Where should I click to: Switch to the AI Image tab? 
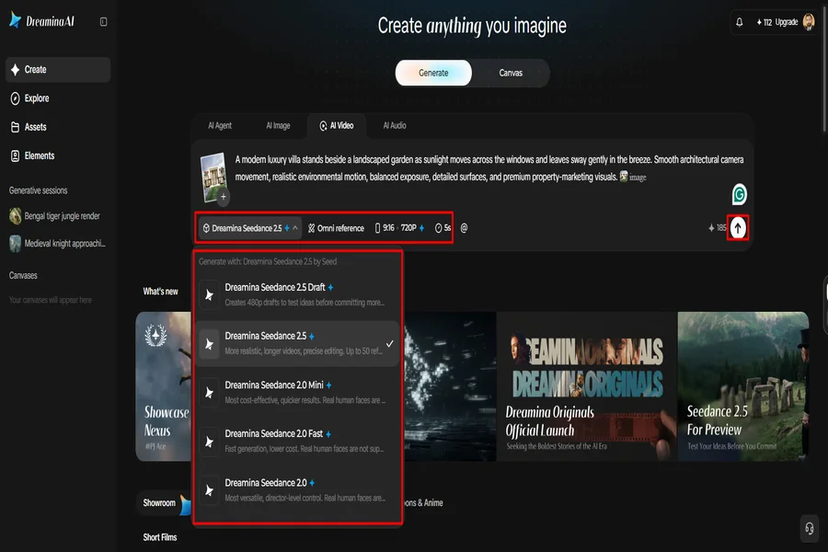(278, 126)
